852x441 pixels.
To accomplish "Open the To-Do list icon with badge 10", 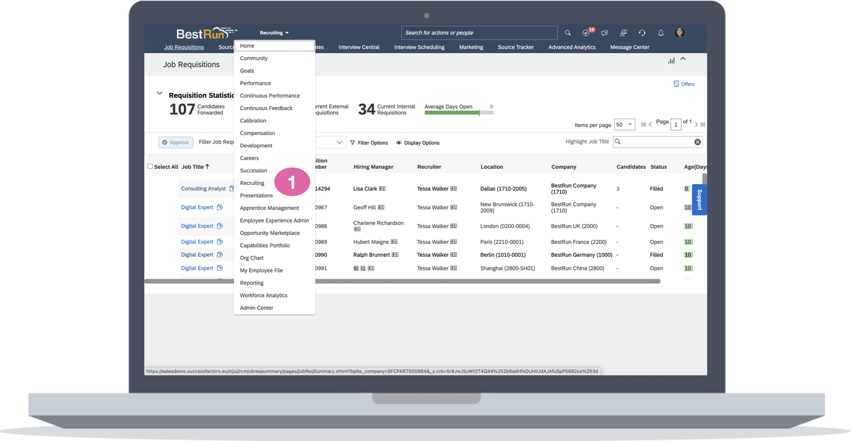I will tap(586, 33).
